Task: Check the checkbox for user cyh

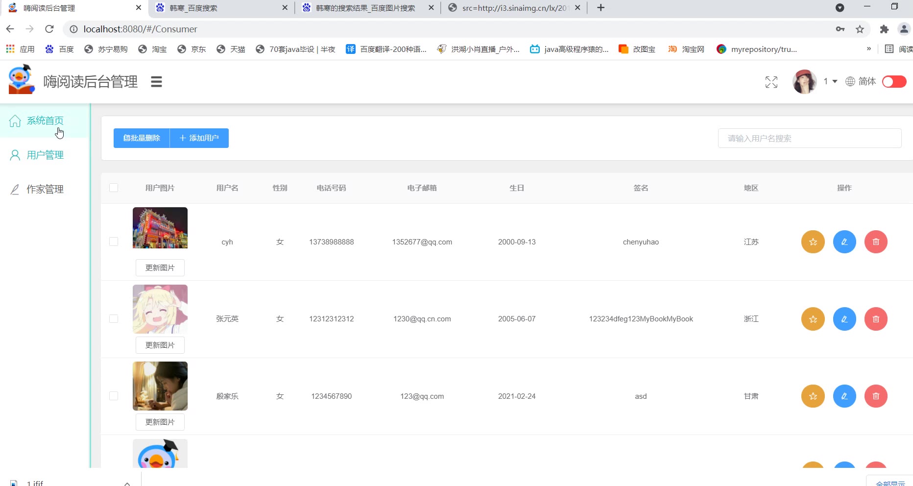Action: click(114, 242)
